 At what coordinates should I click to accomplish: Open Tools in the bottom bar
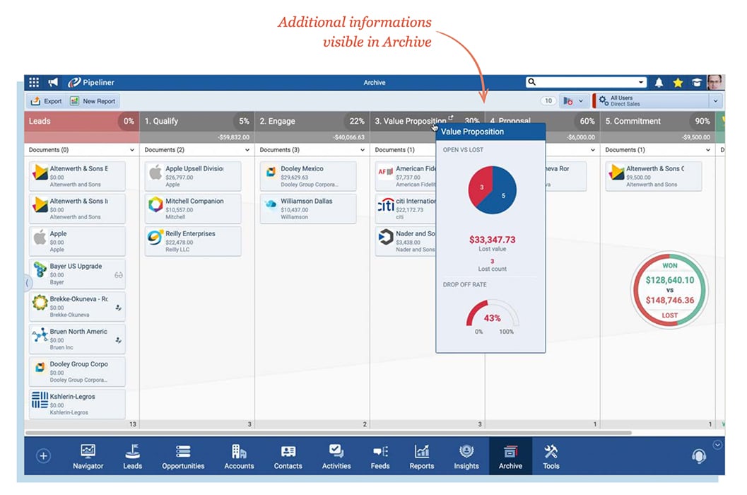[x=551, y=457]
